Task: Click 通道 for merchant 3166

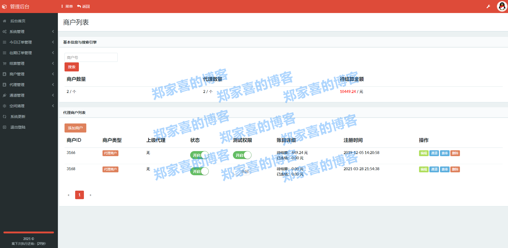Action: [434, 153]
